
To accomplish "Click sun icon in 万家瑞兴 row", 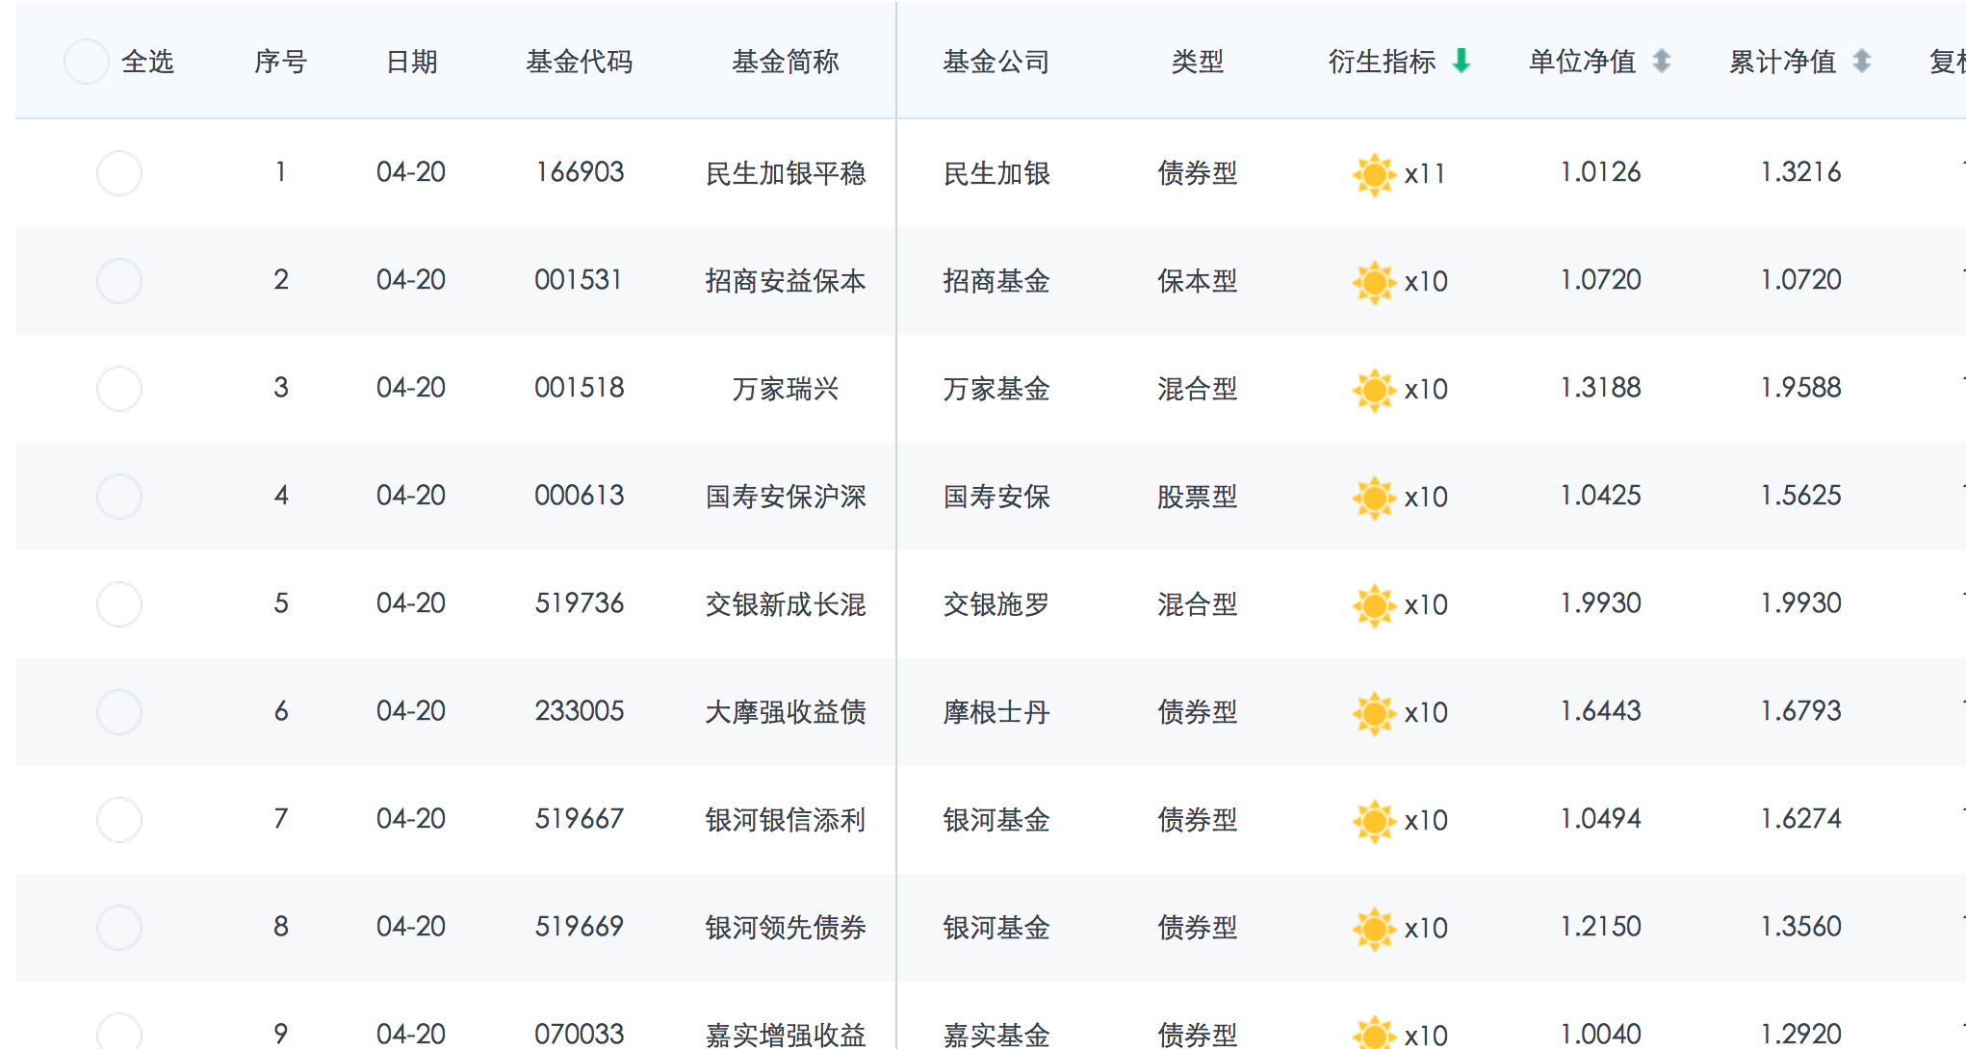I will (x=1374, y=390).
